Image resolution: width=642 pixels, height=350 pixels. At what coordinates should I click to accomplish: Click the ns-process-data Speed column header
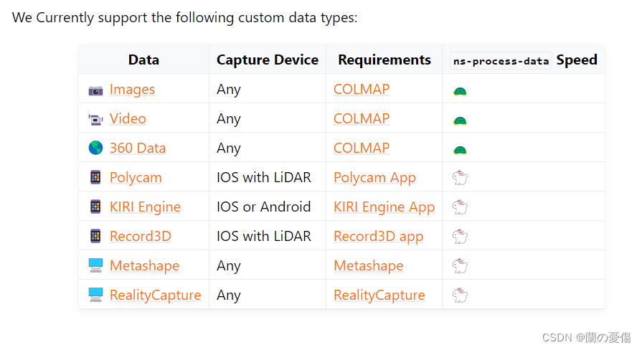coord(524,60)
